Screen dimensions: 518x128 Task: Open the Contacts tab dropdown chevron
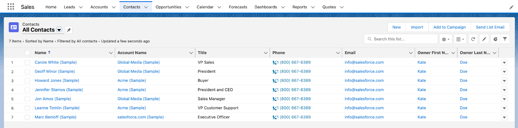coord(146,7)
